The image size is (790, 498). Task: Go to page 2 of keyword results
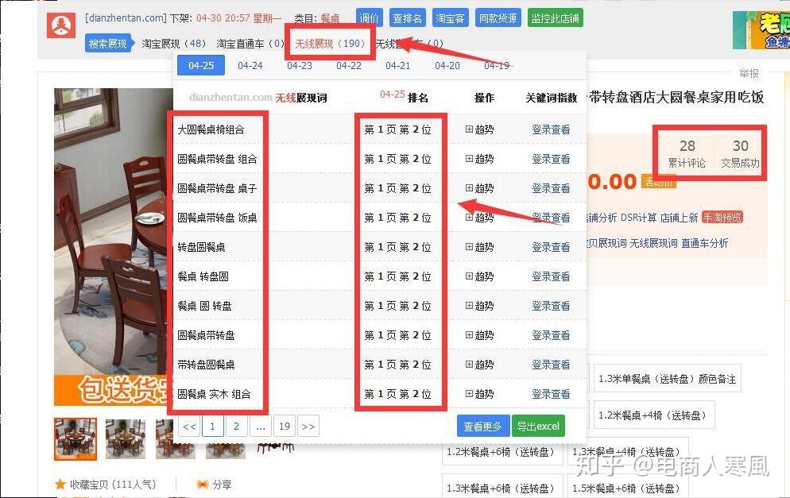(x=236, y=427)
